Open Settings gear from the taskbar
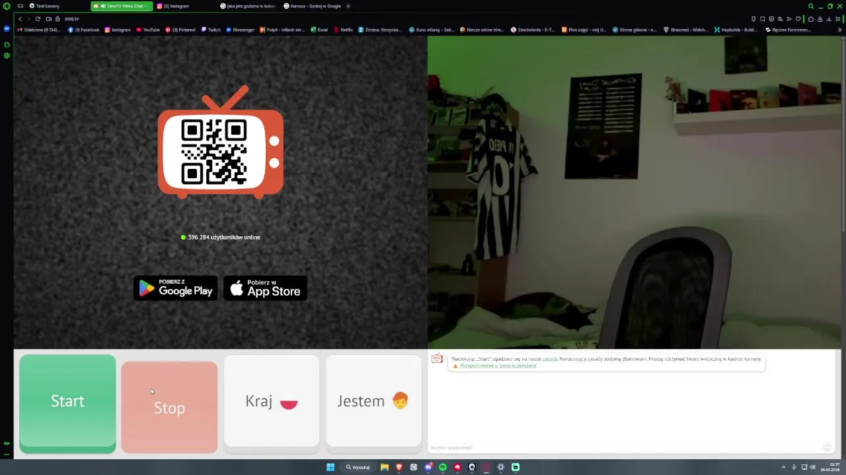 [x=501, y=467]
